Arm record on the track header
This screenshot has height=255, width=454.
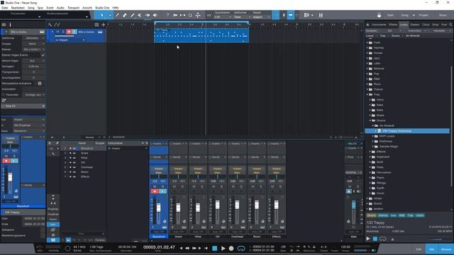69,32
